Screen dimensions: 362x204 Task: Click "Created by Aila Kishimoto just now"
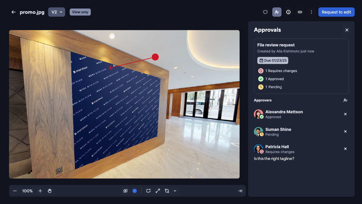tap(286, 51)
